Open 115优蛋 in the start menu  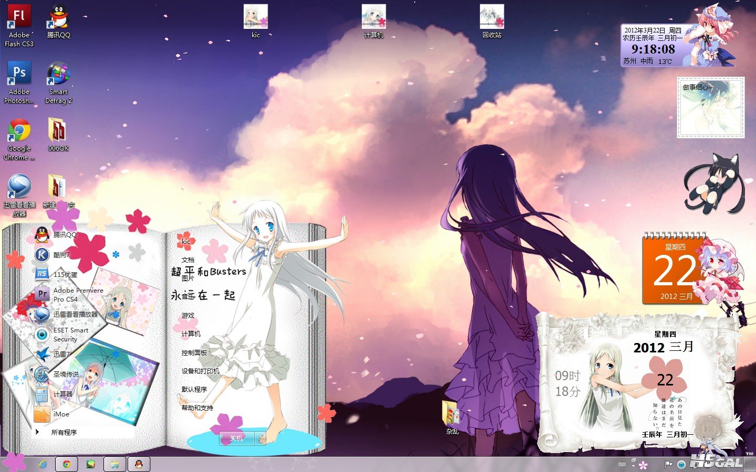click(x=56, y=274)
